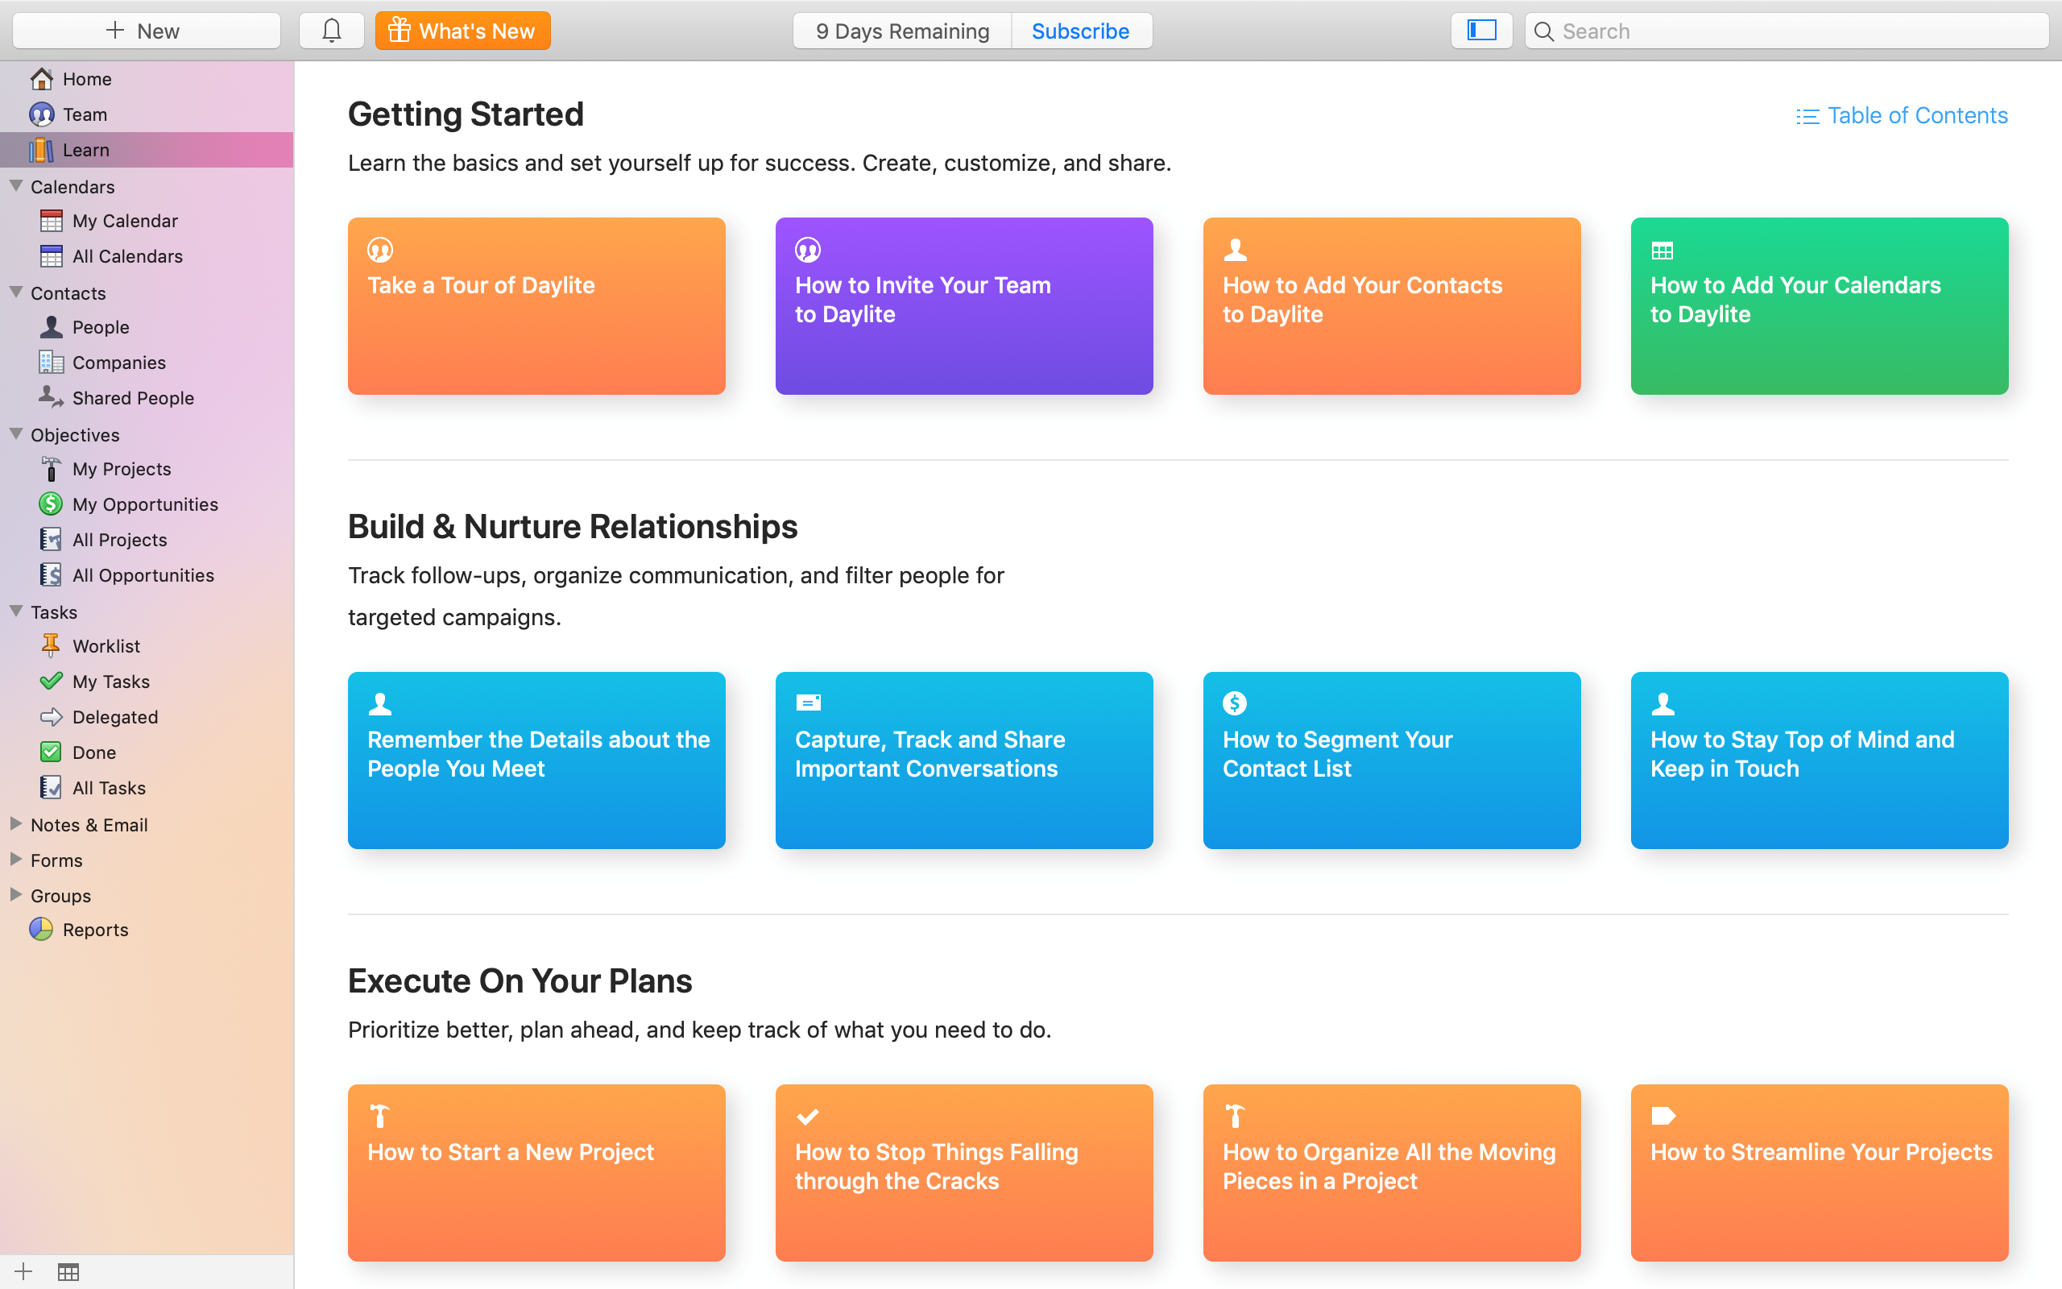The height and width of the screenshot is (1289, 2062).
Task: Click the gift icon on What's New
Action: pyautogui.click(x=399, y=31)
